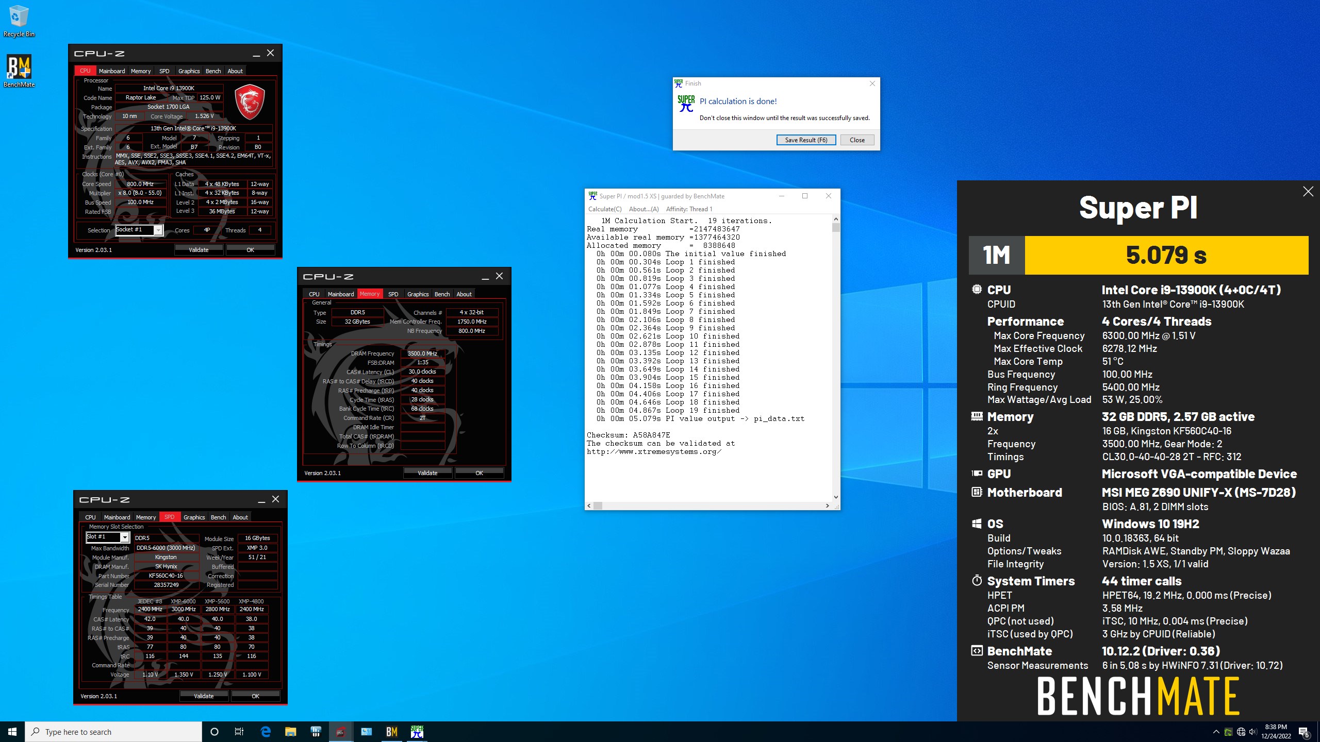
Task: Open About...(A) menu in Super PI
Action: point(643,209)
